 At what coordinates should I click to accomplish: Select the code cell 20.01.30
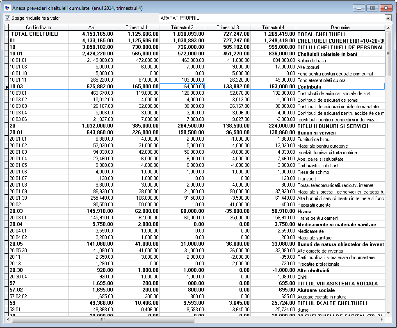39,198
